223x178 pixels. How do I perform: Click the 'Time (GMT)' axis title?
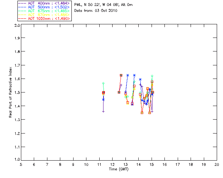click(118, 169)
